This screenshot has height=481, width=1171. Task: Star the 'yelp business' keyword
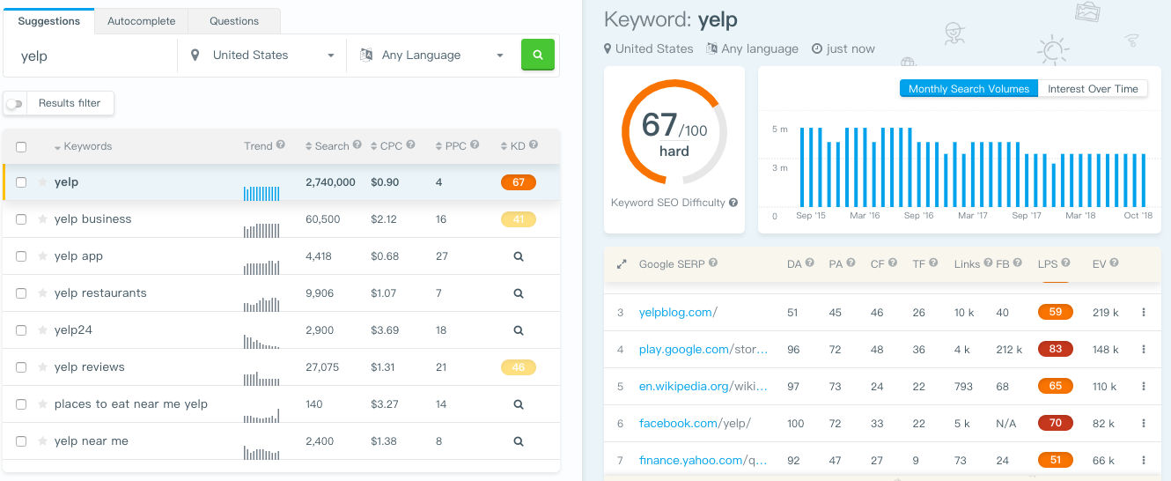42,219
